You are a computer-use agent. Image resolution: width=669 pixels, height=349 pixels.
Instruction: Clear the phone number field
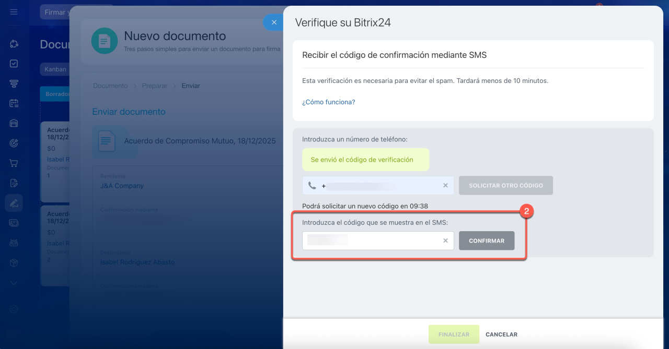pos(445,185)
